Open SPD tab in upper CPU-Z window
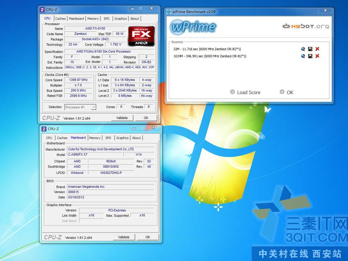This screenshot has height=261, width=348. tap(107, 19)
